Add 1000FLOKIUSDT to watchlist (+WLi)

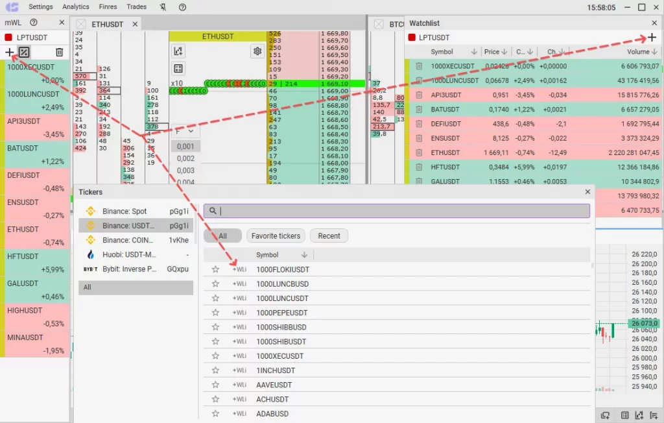[239, 269]
